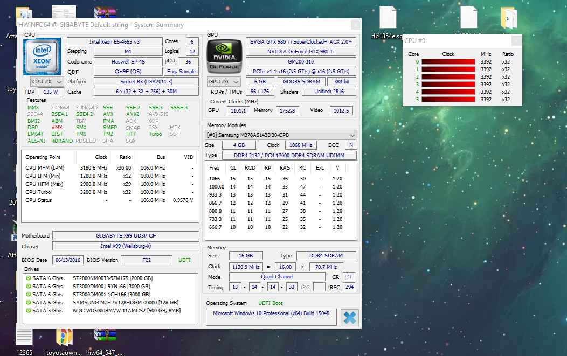Select the folder icon at desktop top-right
The height and width of the screenshot is (356, 567).
click(509, 18)
